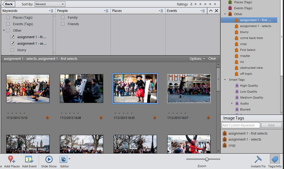Check the Family people checkbox
The image size is (284, 169).
[63, 18]
